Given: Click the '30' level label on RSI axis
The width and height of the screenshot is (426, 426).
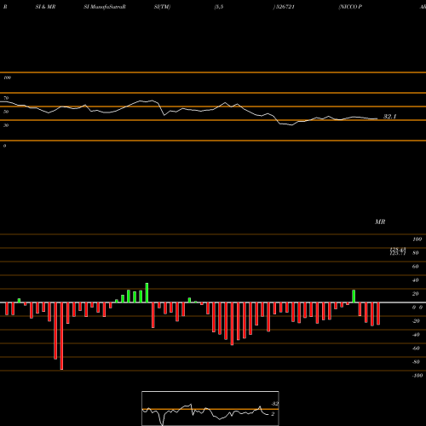Looking at the screenshot, I should pyautogui.click(x=6, y=125).
